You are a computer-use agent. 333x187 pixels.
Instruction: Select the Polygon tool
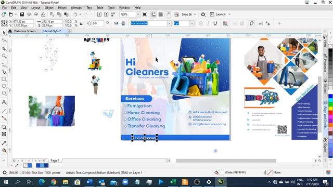point(4,93)
